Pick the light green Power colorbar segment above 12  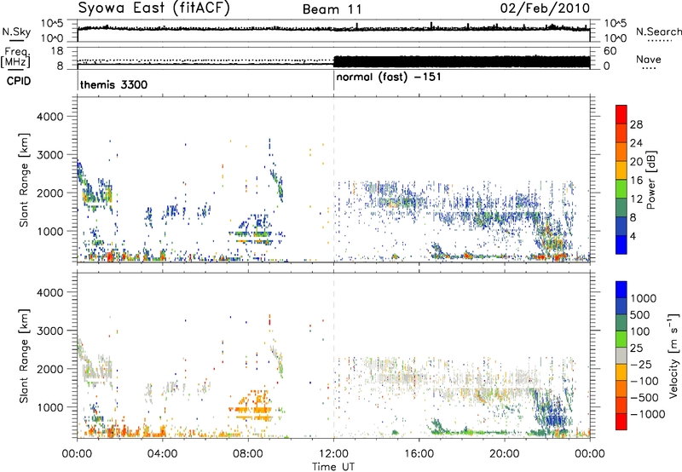click(x=621, y=188)
